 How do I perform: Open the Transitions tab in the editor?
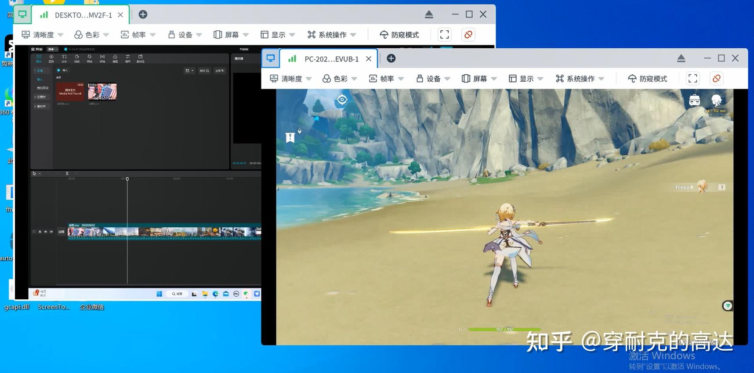click(x=102, y=59)
